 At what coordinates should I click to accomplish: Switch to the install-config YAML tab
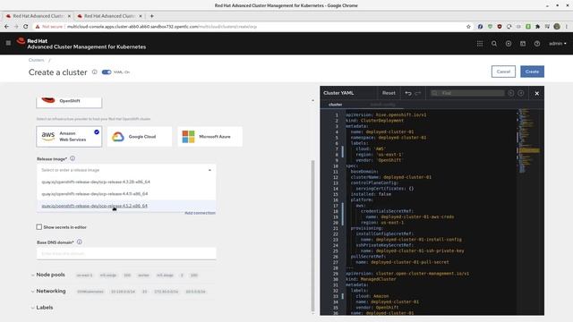[382, 105]
